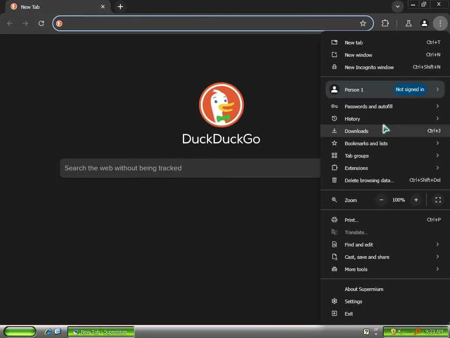Expand the History chevron arrow
This screenshot has height=338, width=450.
pyautogui.click(x=437, y=118)
